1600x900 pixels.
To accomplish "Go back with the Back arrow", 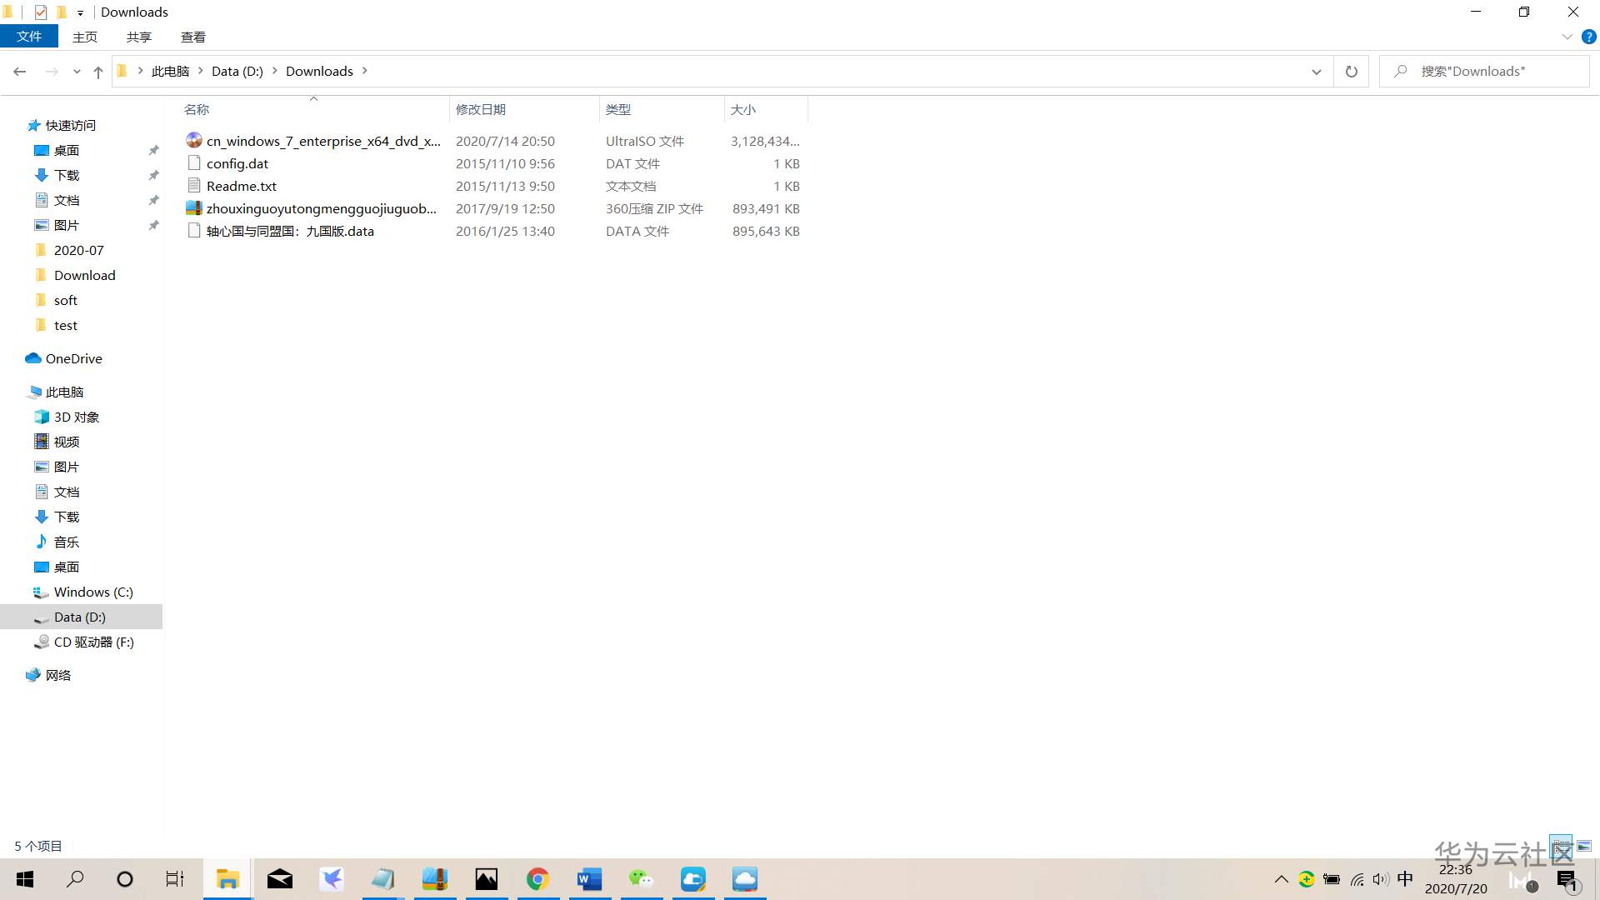I will pos(20,72).
